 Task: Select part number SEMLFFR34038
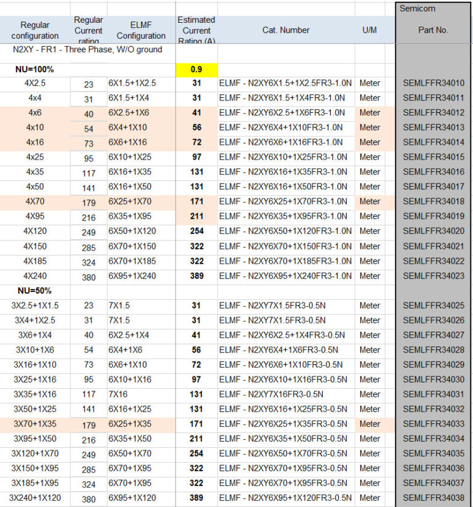tap(433, 498)
